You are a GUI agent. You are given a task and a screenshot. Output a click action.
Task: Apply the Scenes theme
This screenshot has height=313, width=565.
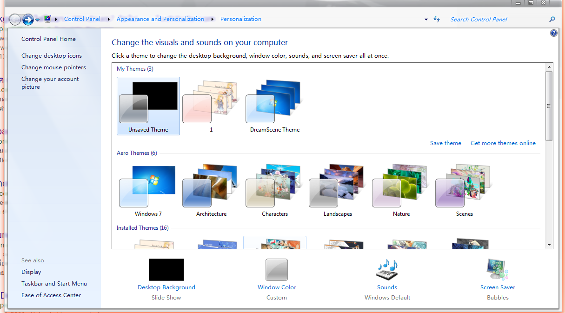[x=464, y=191]
